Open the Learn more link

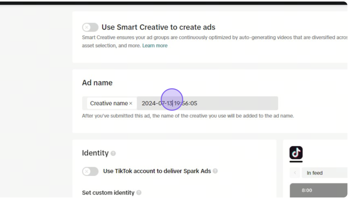click(x=155, y=45)
